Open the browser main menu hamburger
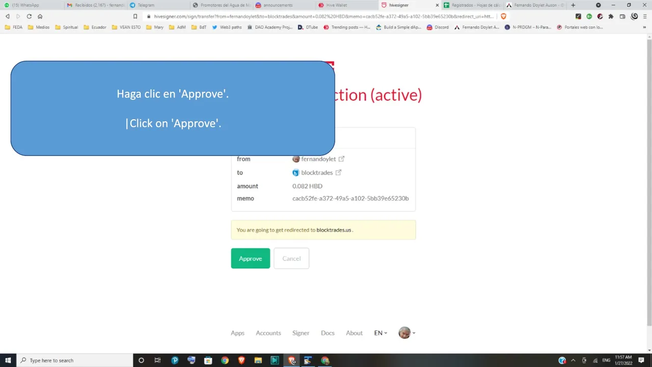The image size is (652, 367). 645,16
